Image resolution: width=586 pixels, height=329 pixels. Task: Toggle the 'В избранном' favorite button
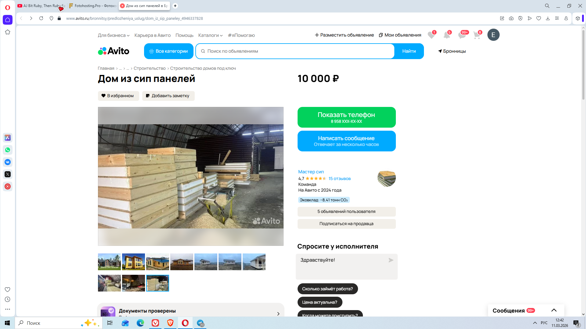click(118, 96)
